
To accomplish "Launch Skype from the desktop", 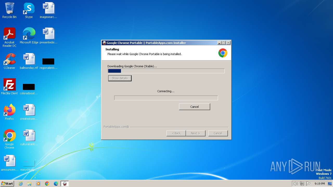I will tap(29, 10).
